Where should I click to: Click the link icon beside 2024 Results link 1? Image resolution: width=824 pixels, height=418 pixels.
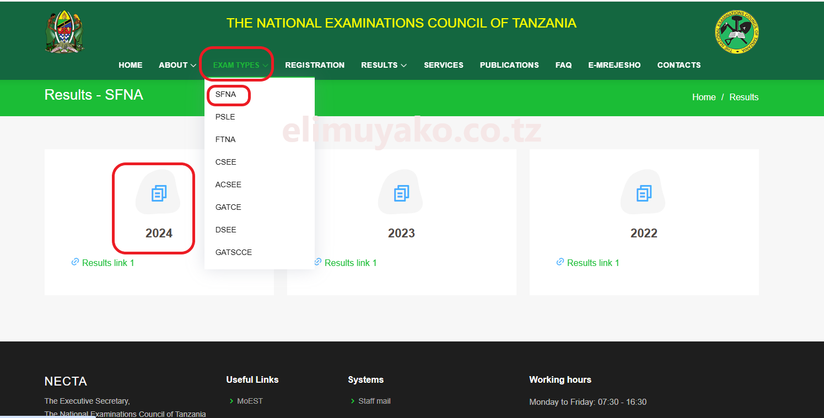(x=75, y=262)
